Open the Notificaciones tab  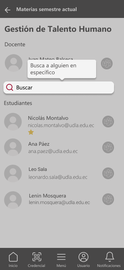coord(109,260)
